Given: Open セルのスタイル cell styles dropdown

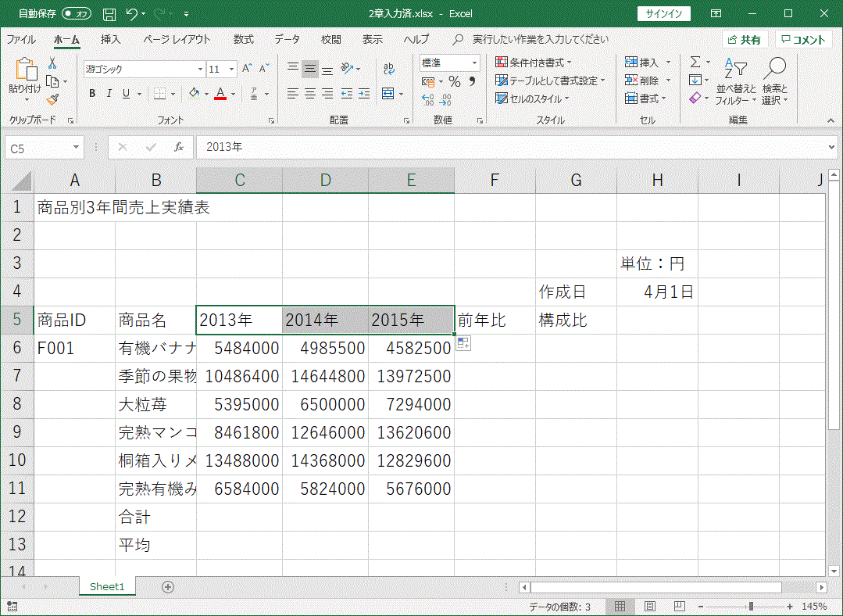Looking at the screenshot, I should pyautogui.click(x=532, y=98).
